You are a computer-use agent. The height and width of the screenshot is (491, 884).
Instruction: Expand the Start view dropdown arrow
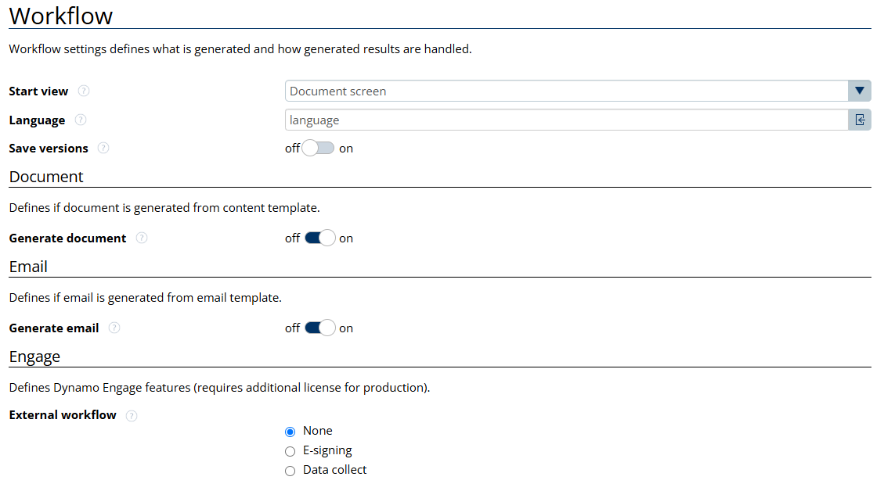coord(860,91)
